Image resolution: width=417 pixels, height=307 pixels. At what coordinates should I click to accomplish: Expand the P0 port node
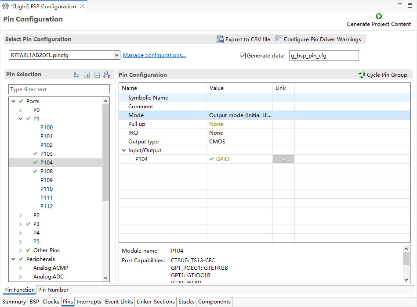(x=21, y=110)
